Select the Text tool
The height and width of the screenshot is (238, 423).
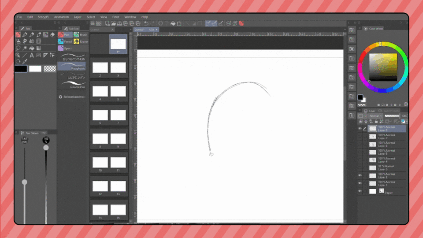[x=32, y=55]
